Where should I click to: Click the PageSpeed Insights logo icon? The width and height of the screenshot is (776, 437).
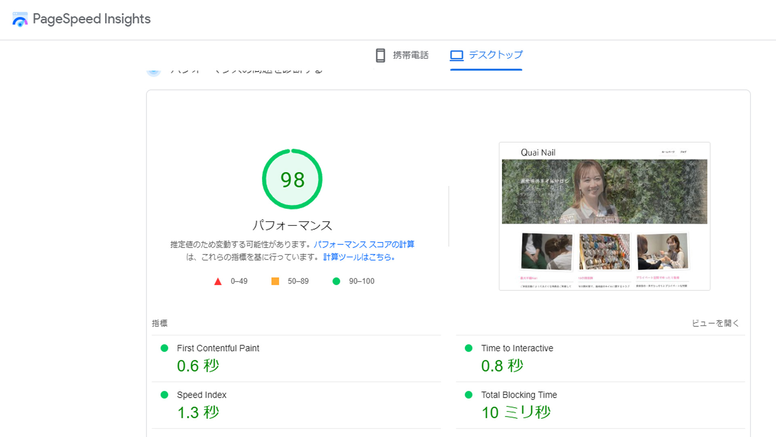coord(20,19)
